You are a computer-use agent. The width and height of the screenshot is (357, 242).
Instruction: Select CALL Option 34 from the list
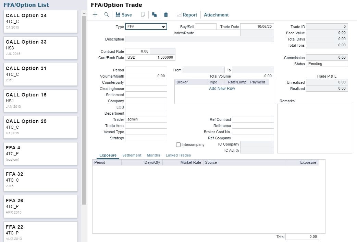coord(40,21)
